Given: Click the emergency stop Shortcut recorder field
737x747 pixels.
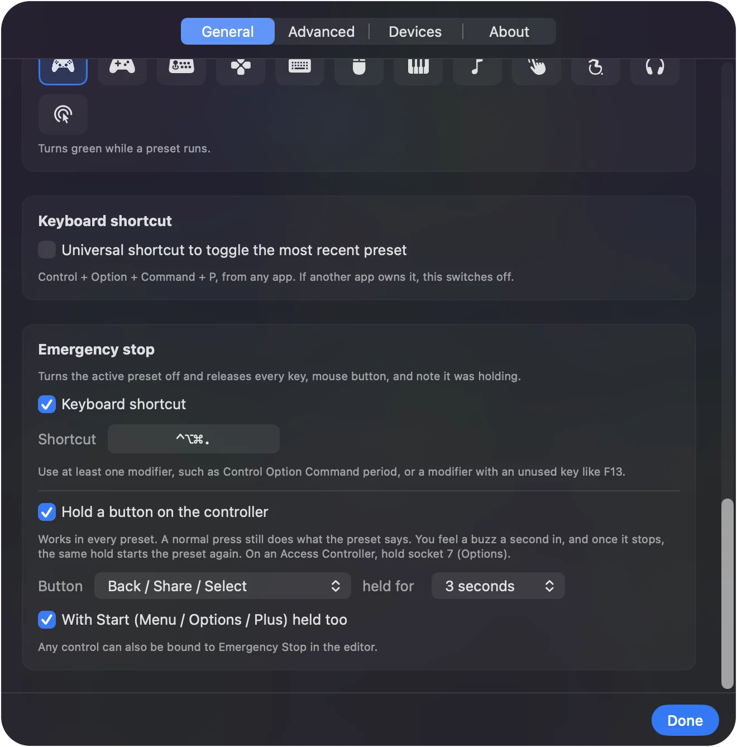Looking at the screenshot, I should [x=194, y=439].
